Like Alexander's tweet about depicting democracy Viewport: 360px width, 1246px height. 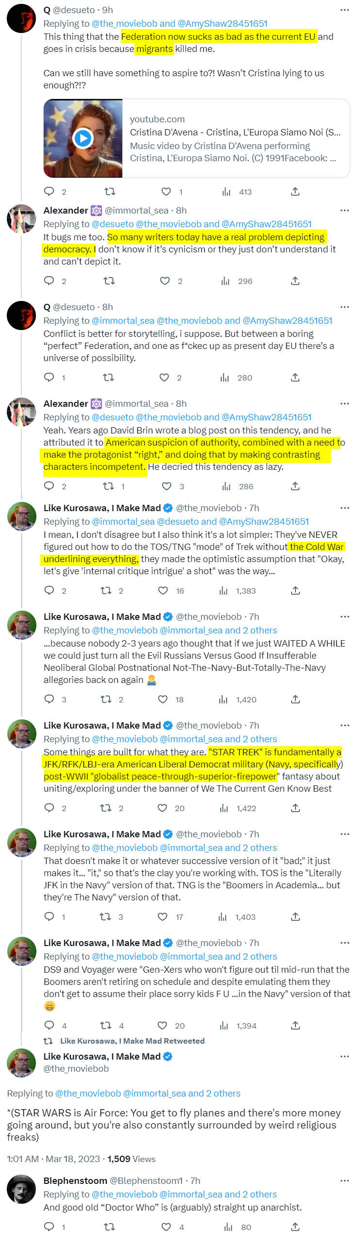(165, 281)
